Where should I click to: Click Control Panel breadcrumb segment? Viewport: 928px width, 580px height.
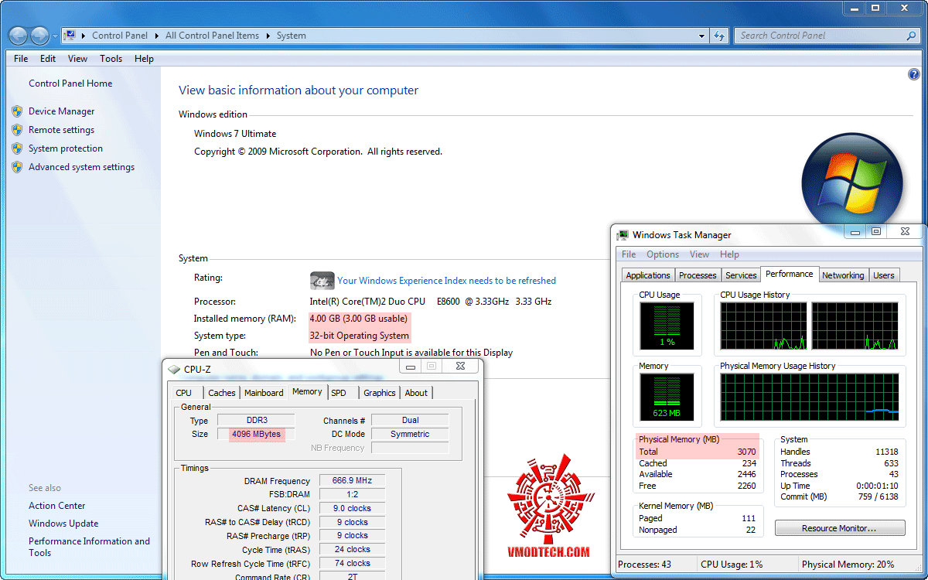[118, 36]
